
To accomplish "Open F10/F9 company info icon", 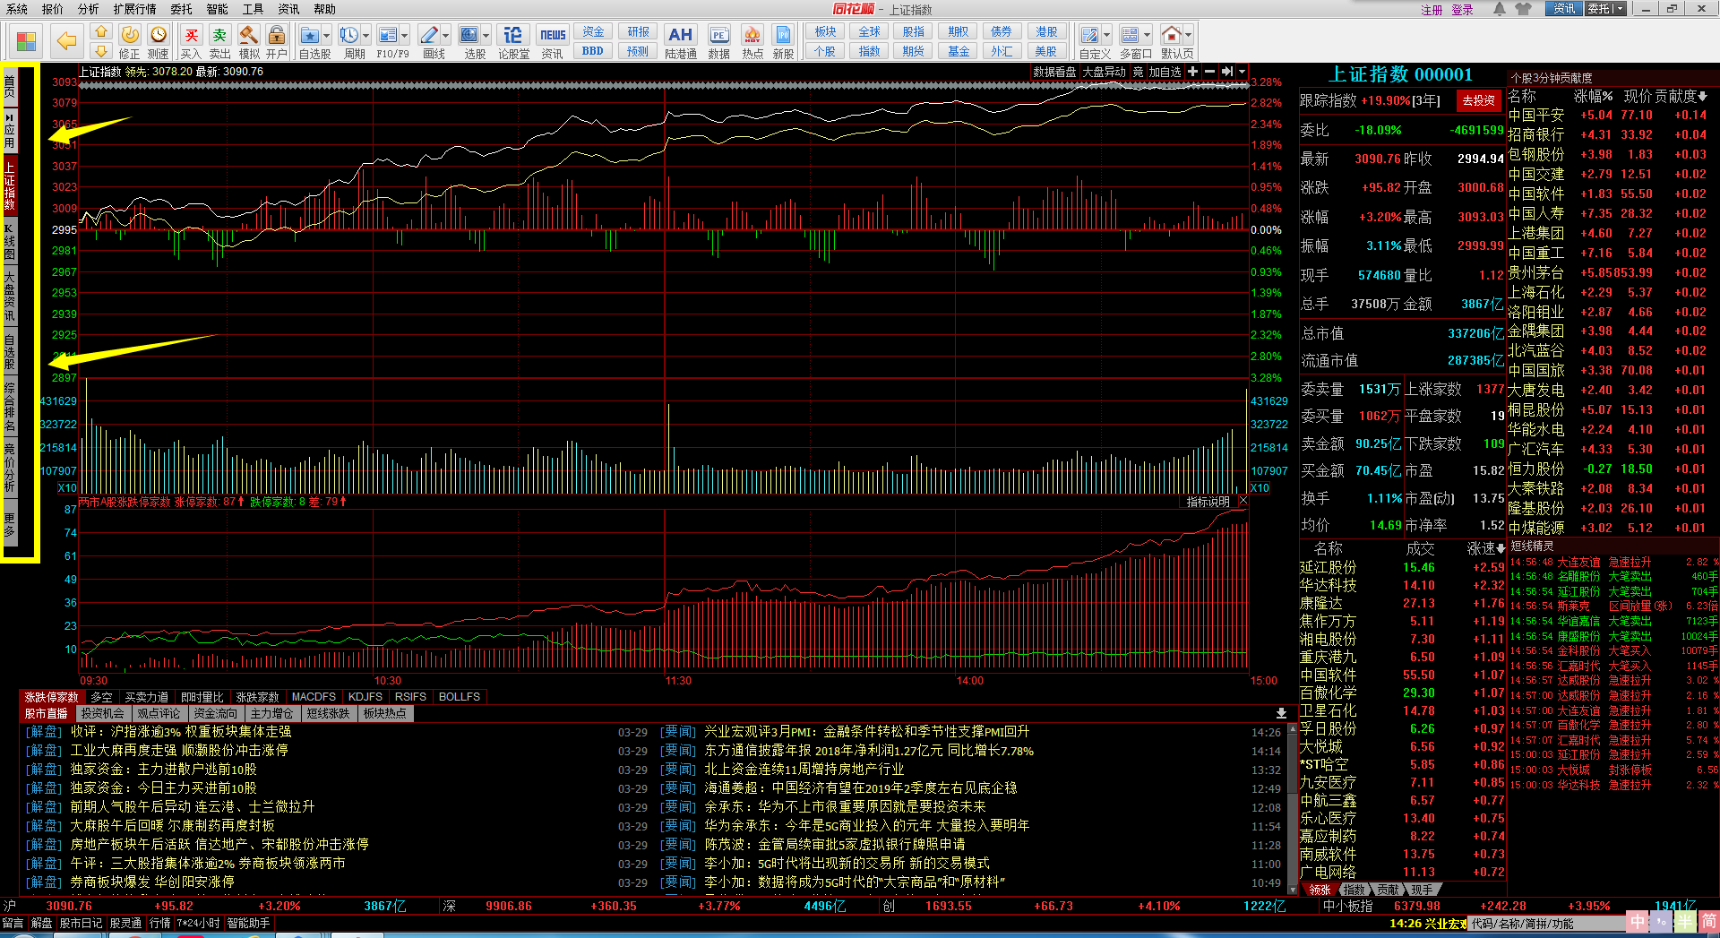I will click(x=388, y=35).
